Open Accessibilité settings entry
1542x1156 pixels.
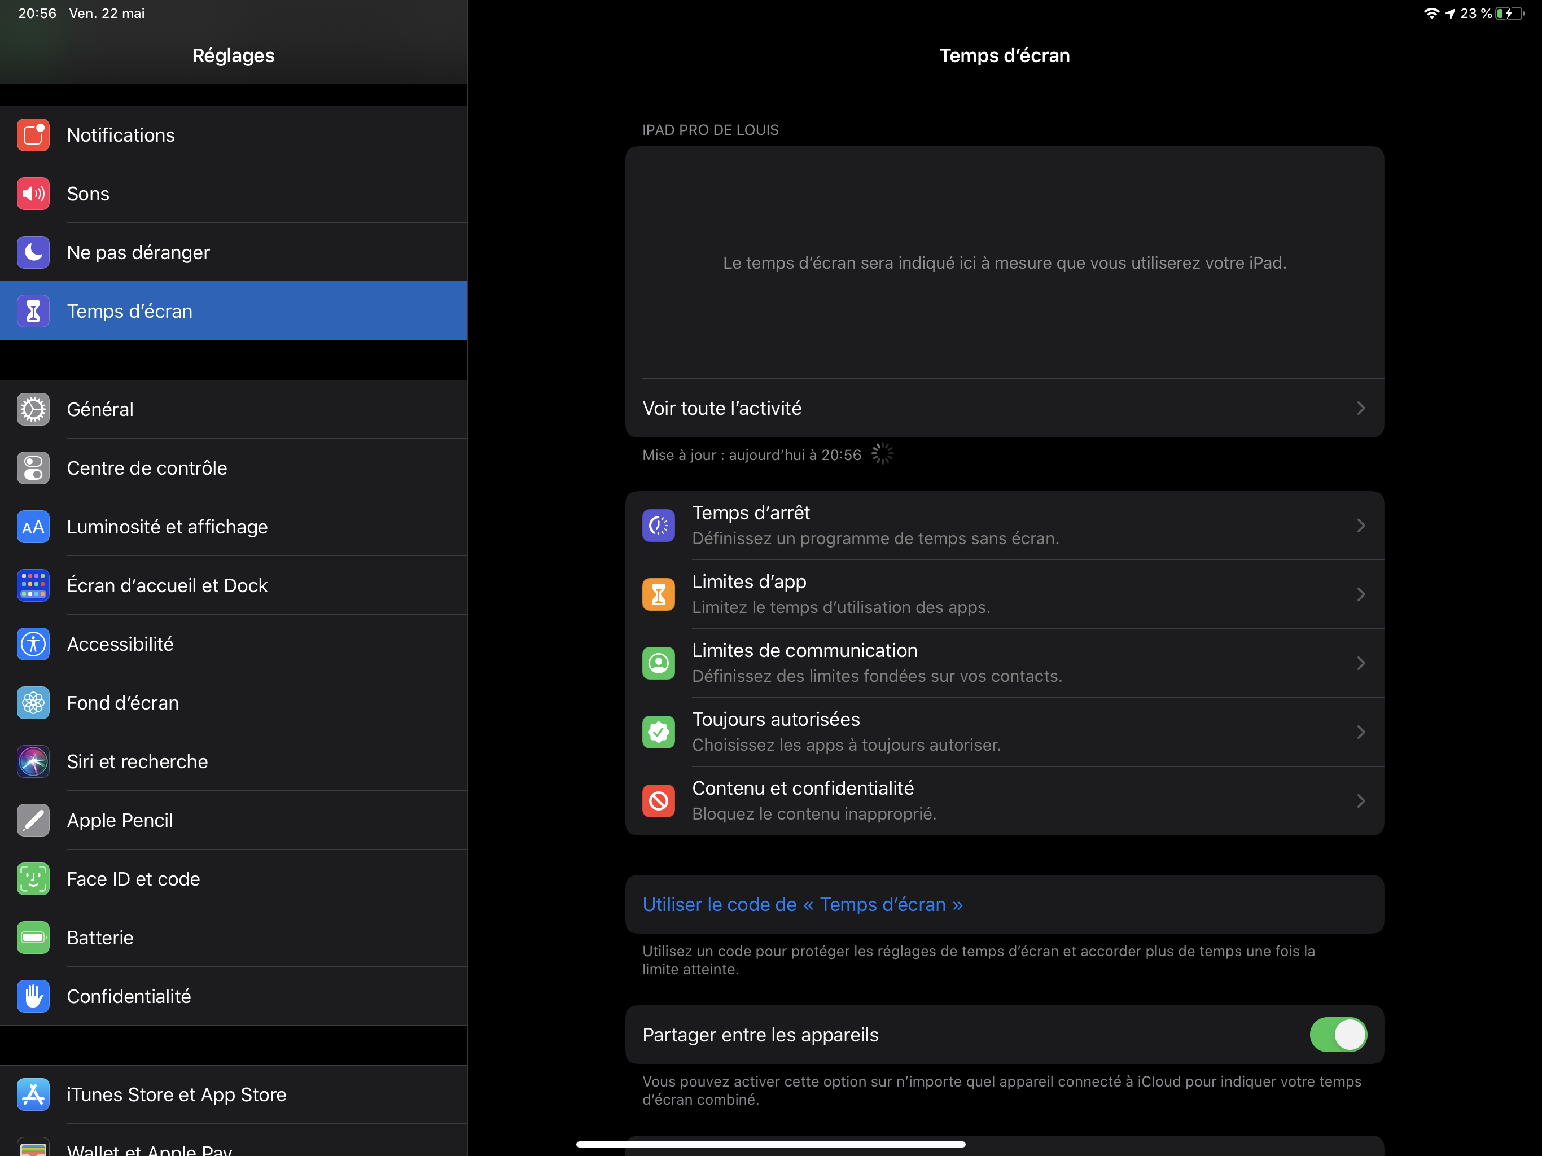coord(120,644)
